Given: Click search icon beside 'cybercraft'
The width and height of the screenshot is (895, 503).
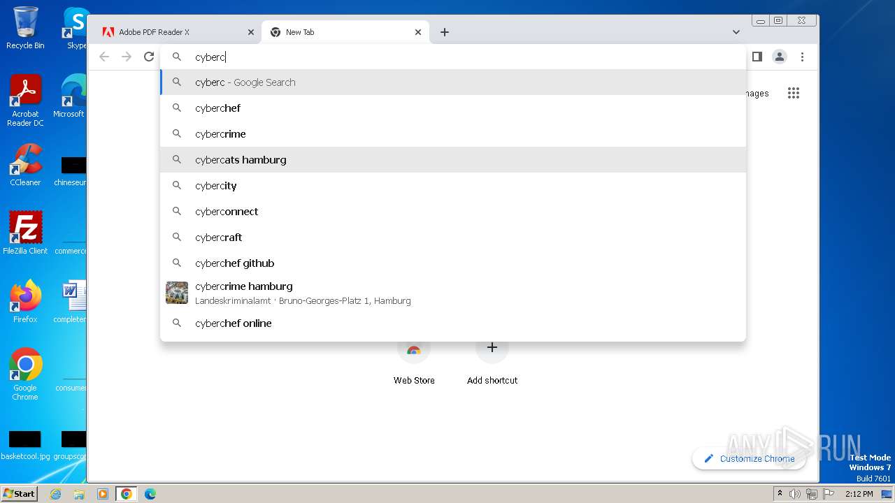Looking at the screenshot, I should [x=177, y=238].
